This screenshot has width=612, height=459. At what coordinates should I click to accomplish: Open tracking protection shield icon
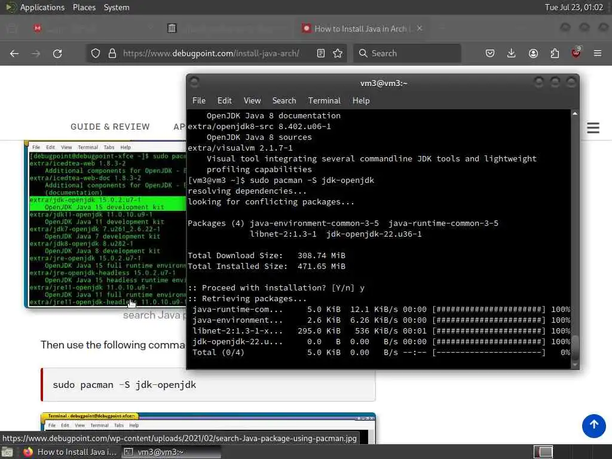point(96,53)
